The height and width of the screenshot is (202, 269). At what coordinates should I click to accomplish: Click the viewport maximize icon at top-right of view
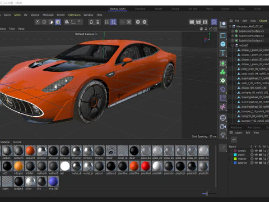pos(215,29)
